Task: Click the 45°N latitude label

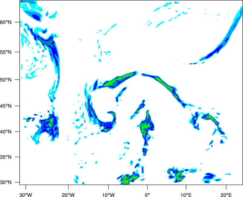Action: point(6,106)
